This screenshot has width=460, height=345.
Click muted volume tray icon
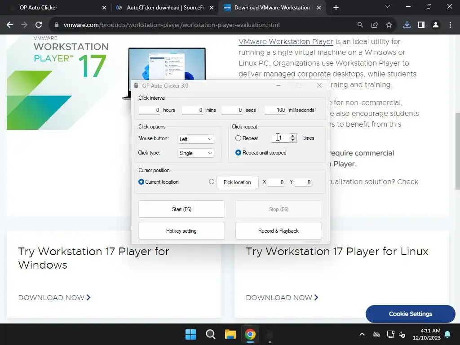pyautogui.click(x=402, y=334)
